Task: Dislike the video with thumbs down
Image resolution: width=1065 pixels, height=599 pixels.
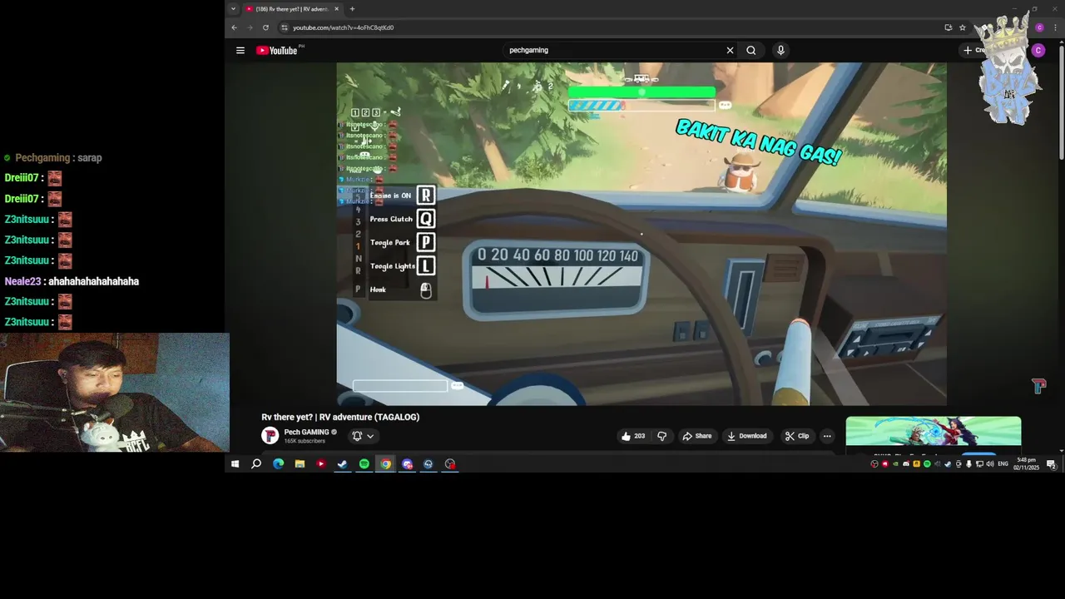Action: (662, 436)
